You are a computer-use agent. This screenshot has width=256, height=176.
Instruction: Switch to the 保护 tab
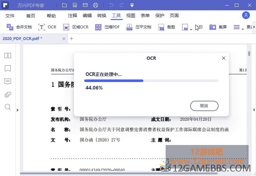[160, 16]
